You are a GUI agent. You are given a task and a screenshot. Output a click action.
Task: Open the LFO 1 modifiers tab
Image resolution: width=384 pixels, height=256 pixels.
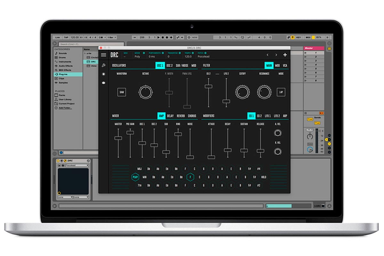coord(268,116)
